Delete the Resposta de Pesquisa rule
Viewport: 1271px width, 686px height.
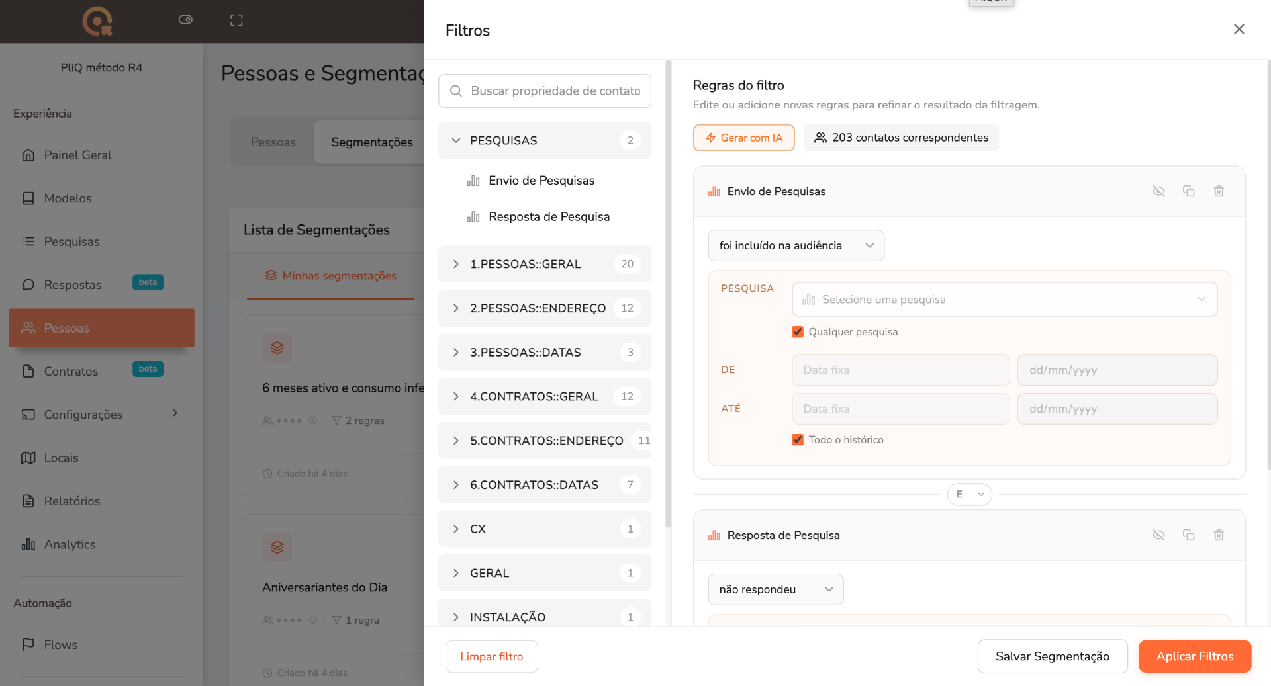coord(1218,535)
